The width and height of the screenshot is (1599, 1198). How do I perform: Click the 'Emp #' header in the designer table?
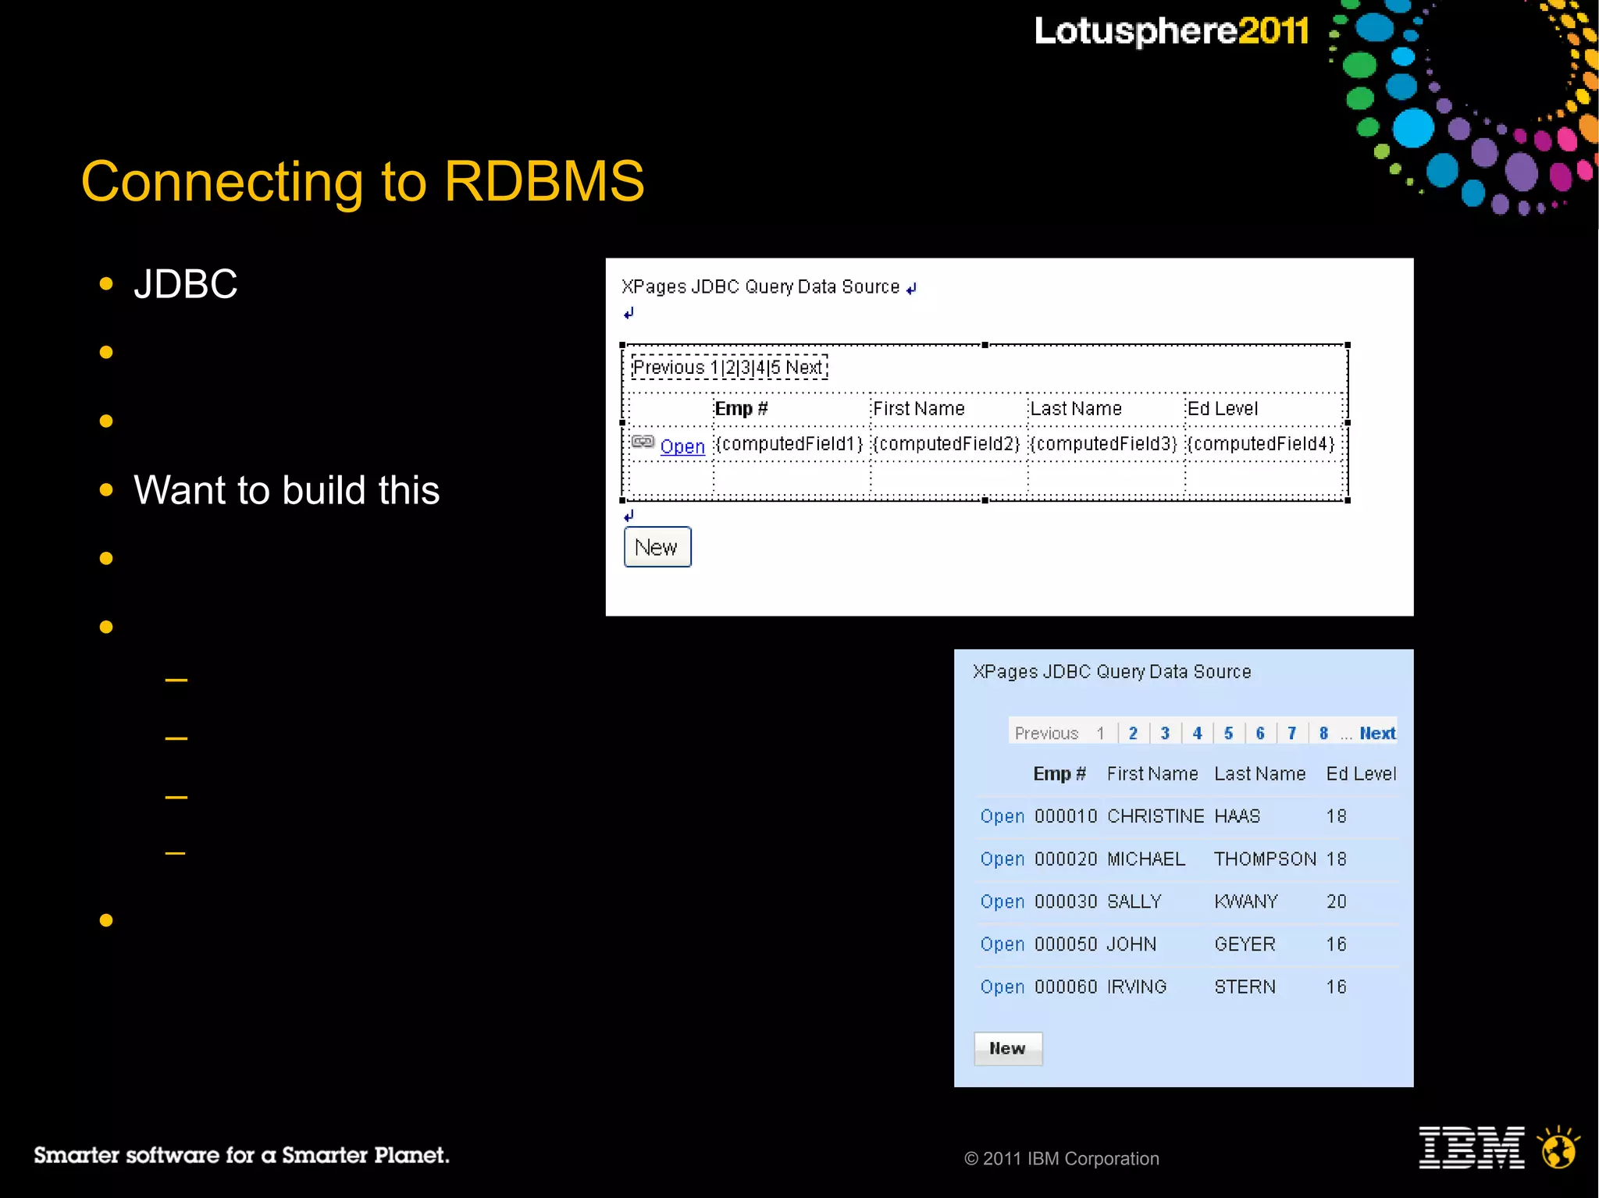(x=742, y=408)
